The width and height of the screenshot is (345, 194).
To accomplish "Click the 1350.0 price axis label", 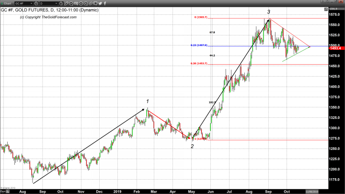I will 334,107.
